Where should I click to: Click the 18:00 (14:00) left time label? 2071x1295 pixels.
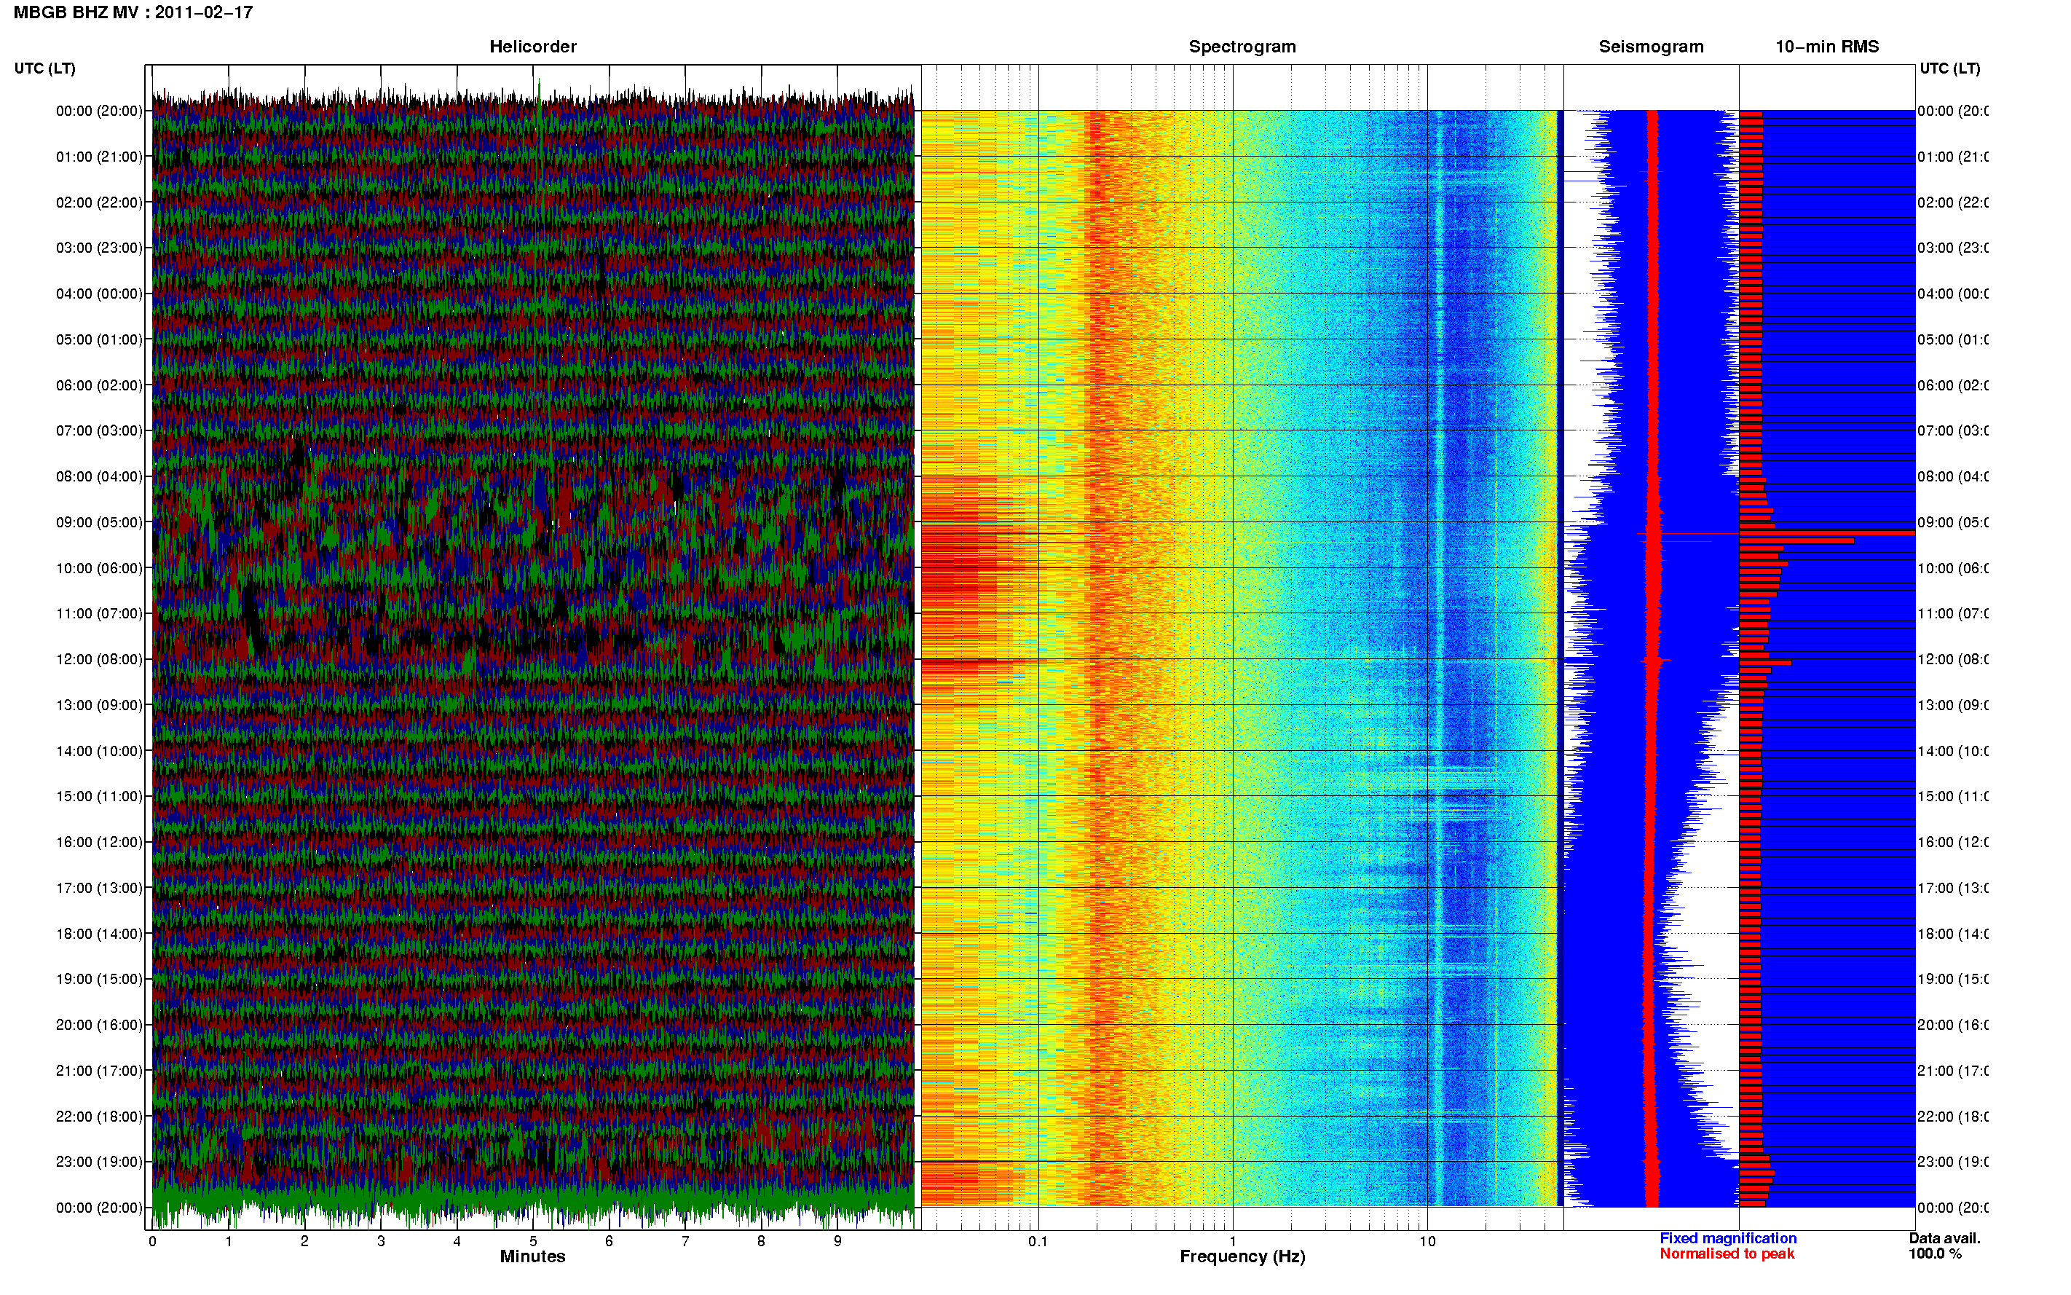[x=99, y=934]
